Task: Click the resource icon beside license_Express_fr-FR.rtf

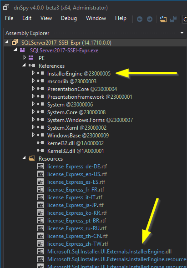Action: (x=40, y=190)
